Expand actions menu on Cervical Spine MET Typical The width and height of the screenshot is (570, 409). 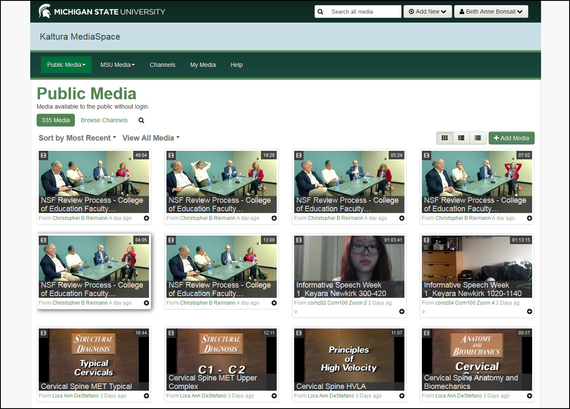pyautogui.click(x=146, y=396)
